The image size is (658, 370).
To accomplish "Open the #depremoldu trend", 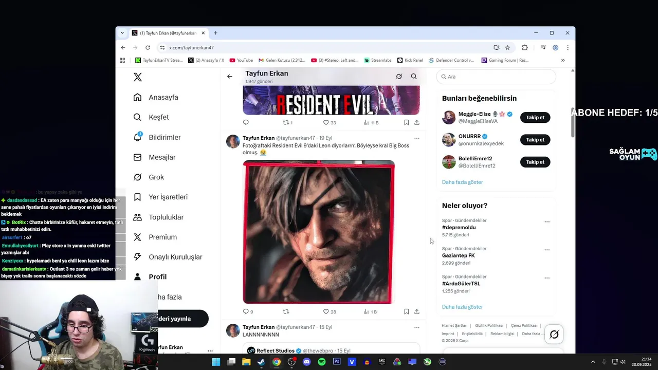I will pyautogui.click(x=459, y=228).
